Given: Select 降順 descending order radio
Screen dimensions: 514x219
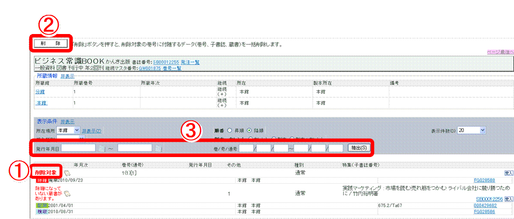Looking at the screenshot, I should [x=248, y=130].
